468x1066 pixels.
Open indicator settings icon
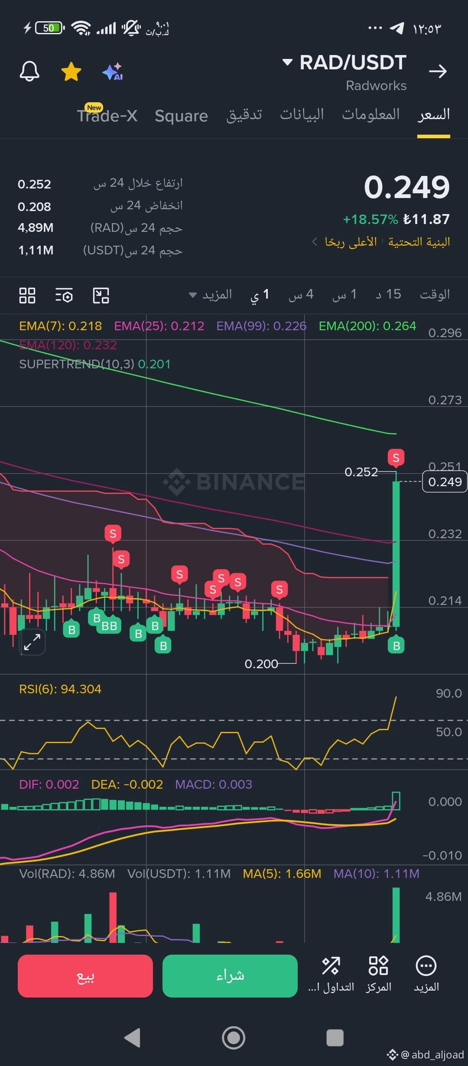coord(64,296)
